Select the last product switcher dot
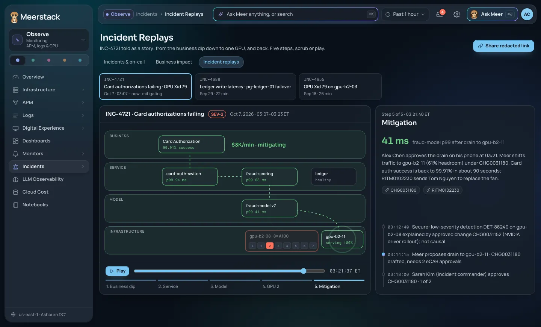Image resolution: width=541 pixels, height=327 pixels. click(80, 60)
